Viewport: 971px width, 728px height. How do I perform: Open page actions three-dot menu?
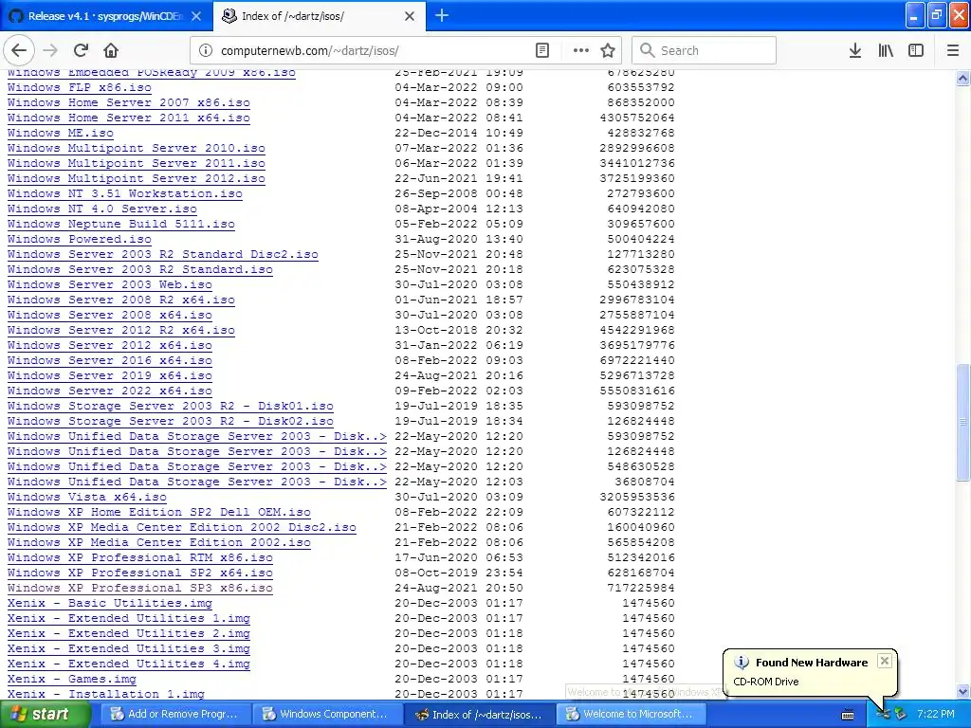point(581,51)
